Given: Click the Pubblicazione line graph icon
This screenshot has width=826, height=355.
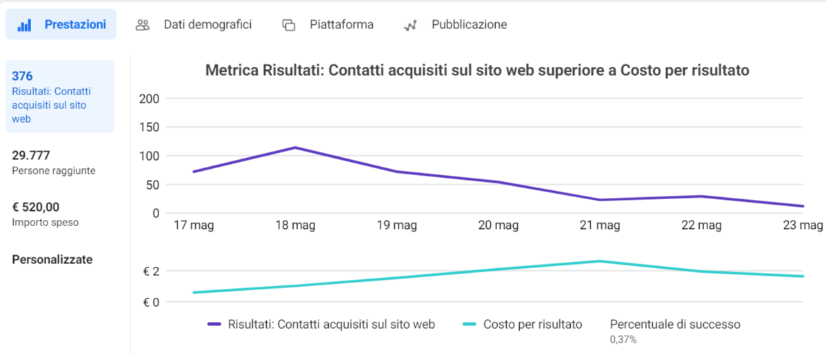Looking at the screenshot, I should point(410,25).
